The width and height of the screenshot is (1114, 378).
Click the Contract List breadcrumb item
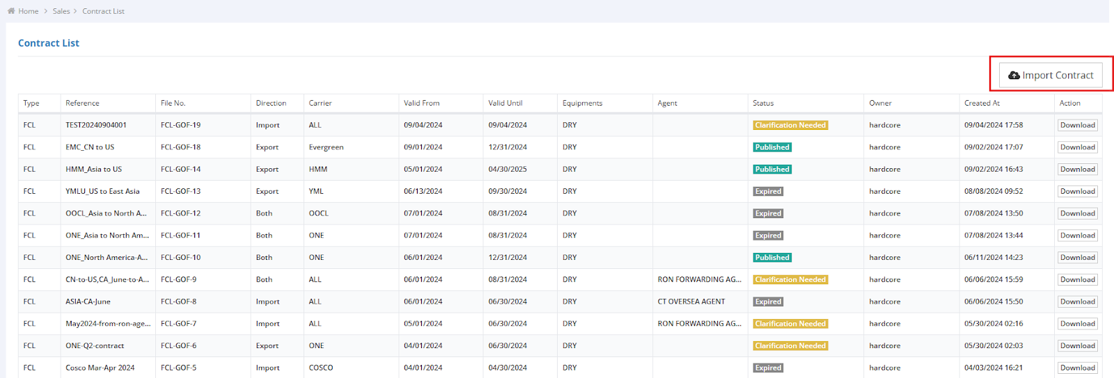click(x=103, y=11)
